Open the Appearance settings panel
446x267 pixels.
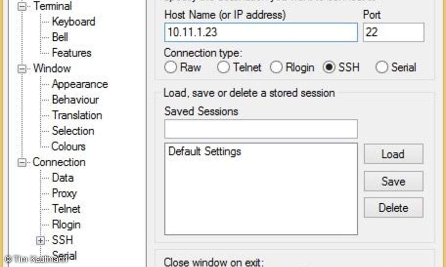(80, 84)
